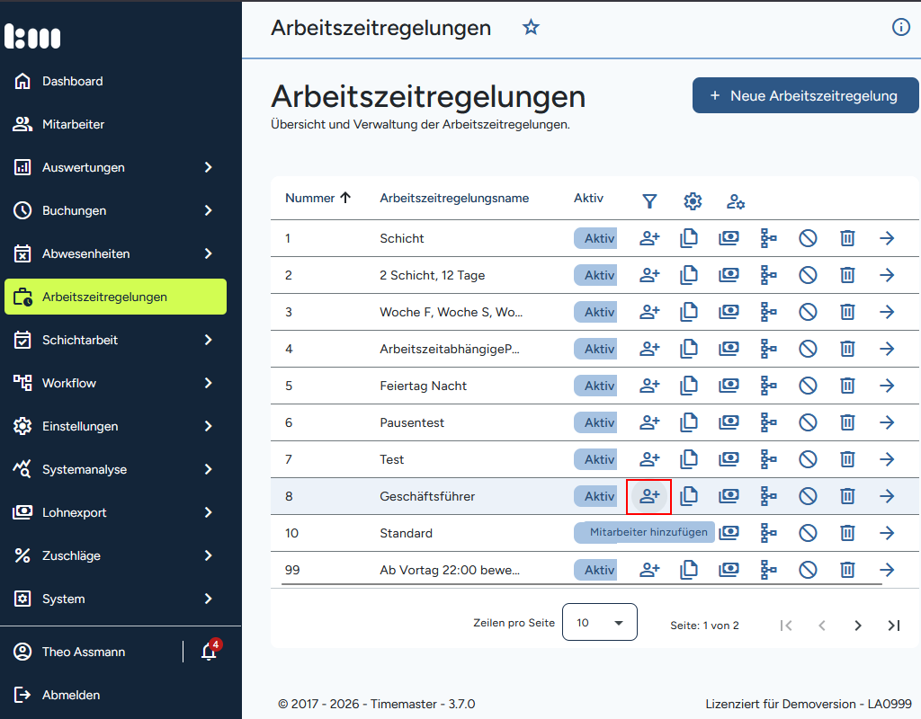921x719 pixels.
Task: Deactivate the Standard regulation
Action: click(808, 533)
